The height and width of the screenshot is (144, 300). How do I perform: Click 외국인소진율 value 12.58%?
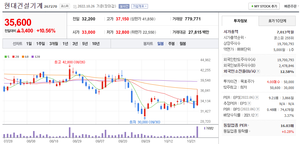(x=287, y=72)
